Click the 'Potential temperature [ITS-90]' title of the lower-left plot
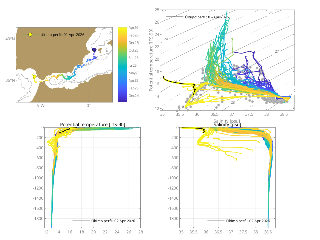 (x=92, y=125)
